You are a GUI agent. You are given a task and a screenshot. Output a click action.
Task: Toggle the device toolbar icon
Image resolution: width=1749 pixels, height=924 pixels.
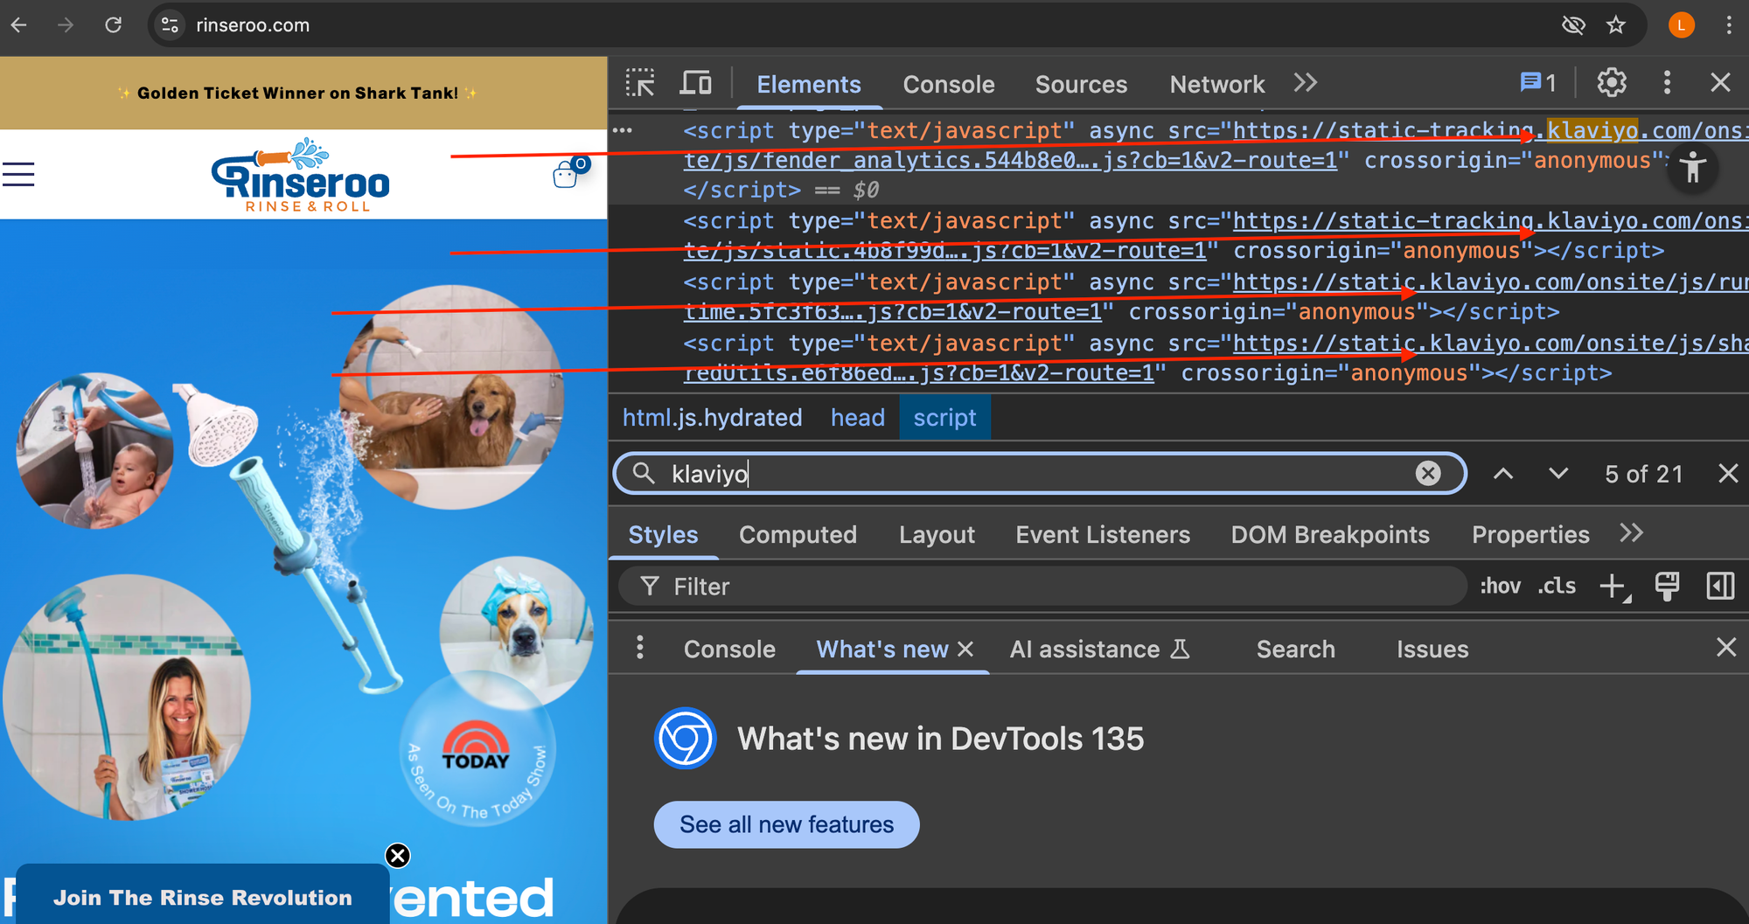(696, 83)
